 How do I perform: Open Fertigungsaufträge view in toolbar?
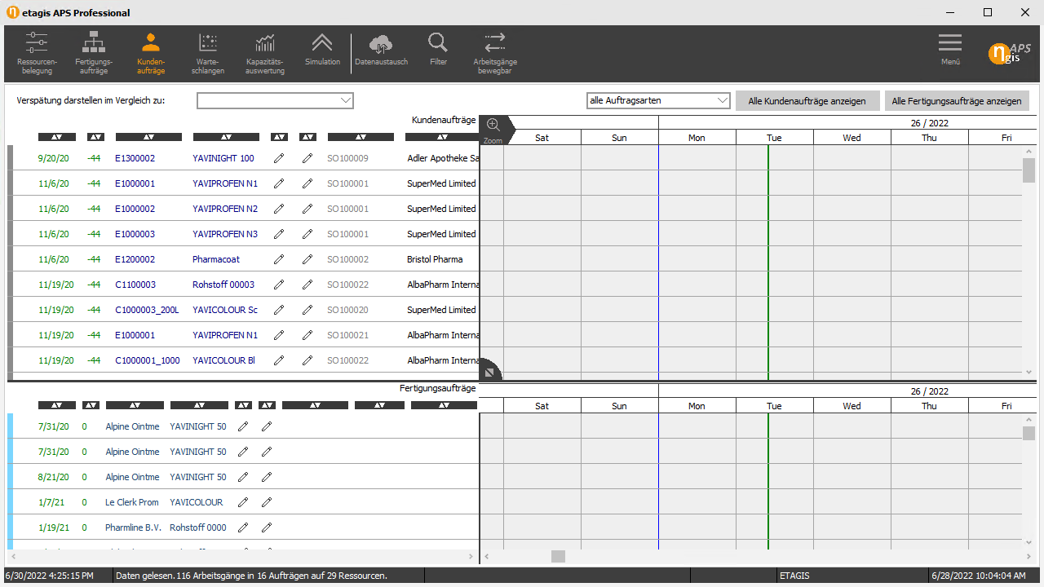(94, 54)
